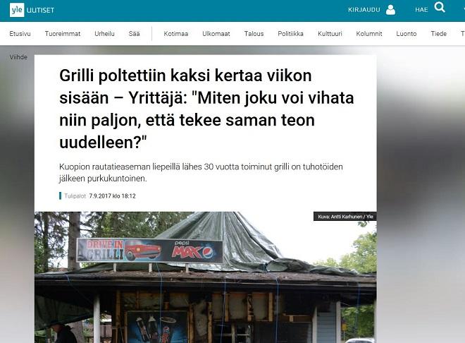Open the Tulipalot topic tag
Image resolution: width=465 pixels, height=343 pixels.
point(75,196)
